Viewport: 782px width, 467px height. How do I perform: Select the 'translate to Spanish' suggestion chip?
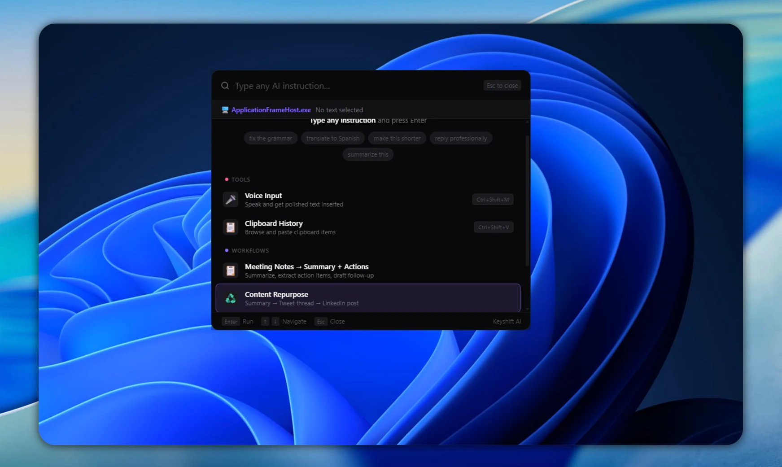pyautogui.click(x=333, y=138)
